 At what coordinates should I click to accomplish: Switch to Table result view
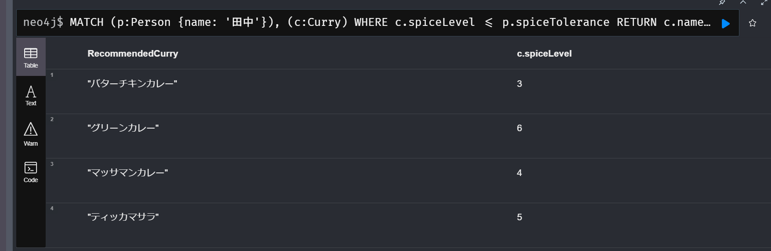(31, 57)
